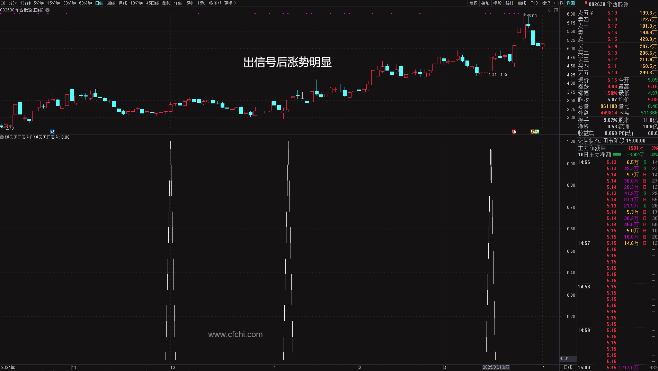Click the 日线 label at bottom right
658x371 pixels.
[568, 367]
